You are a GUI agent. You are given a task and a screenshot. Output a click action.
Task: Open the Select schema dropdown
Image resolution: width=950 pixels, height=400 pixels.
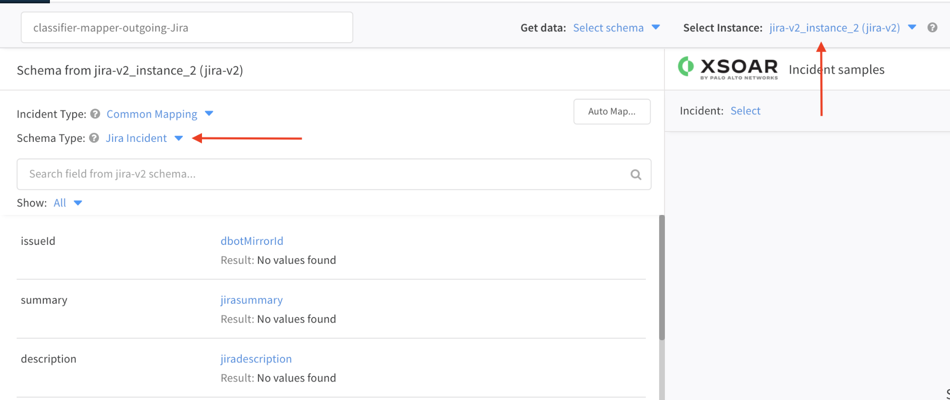tap(616, 28)
